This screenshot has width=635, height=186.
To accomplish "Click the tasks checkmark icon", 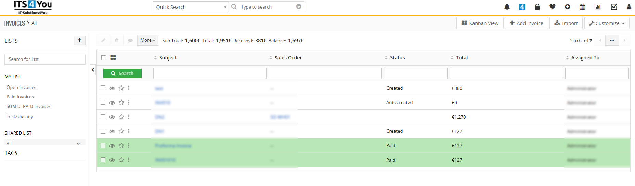I will point(614,7).
